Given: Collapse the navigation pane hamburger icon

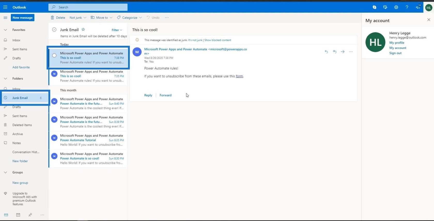Looking at the screenshot, I should click(x=5, y=18).
